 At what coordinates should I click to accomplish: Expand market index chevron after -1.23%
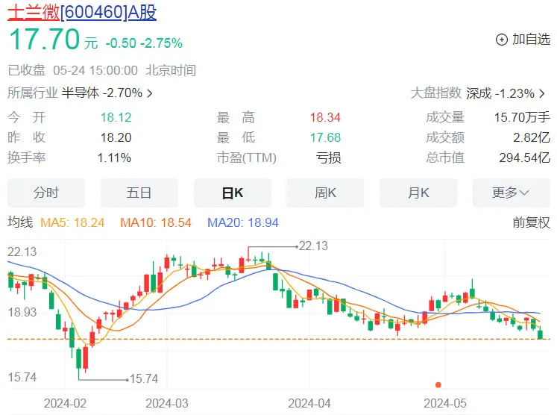click(542, 94)
